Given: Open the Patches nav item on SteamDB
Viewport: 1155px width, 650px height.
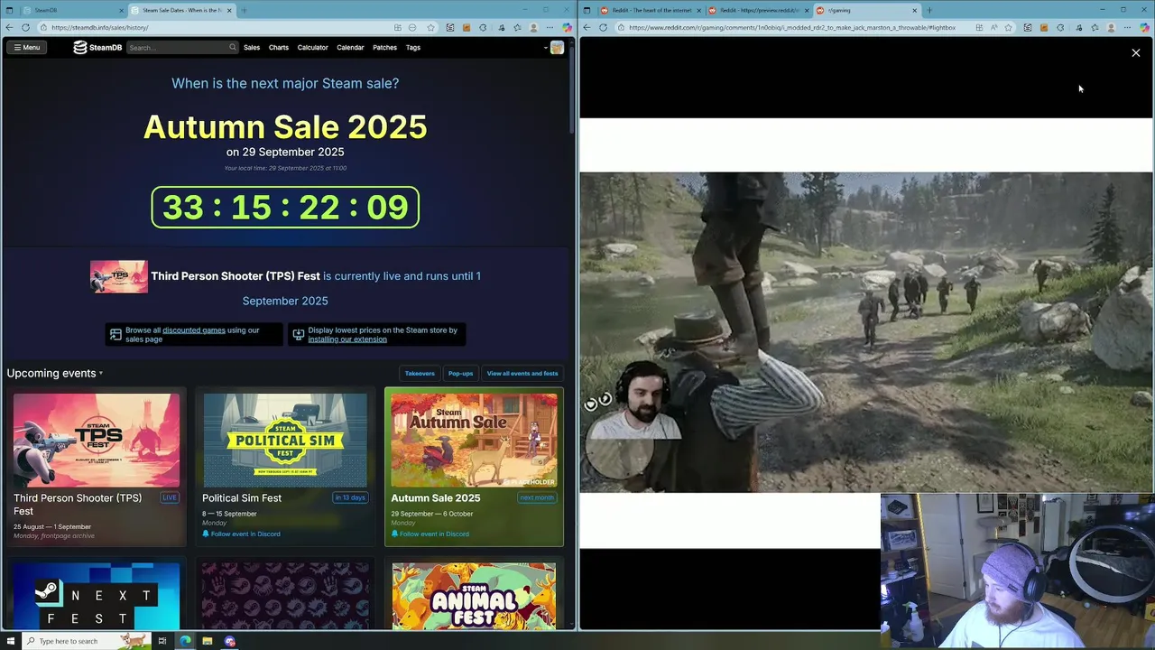Looking at the screenshot, I should tap(384, 47).
